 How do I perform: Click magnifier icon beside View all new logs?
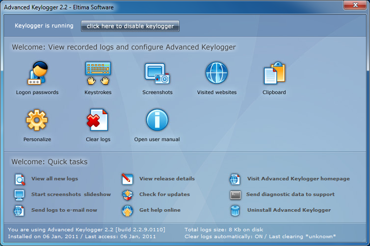(x=20, y=179)
